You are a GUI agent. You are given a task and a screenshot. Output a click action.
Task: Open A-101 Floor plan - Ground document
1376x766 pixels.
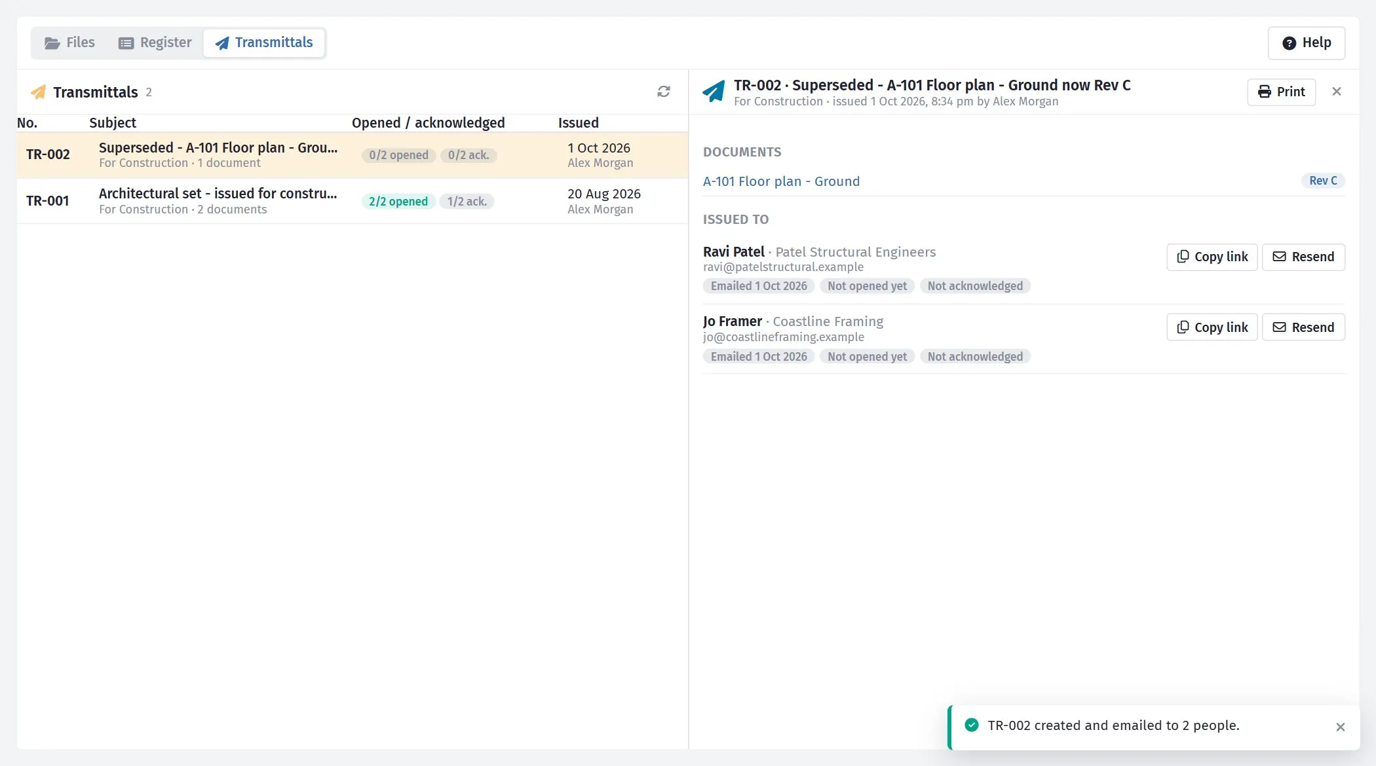(x=781, y=181)
